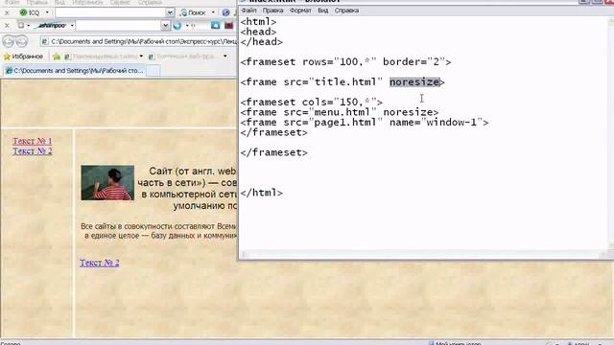Open Файл menu in browser window
Screen dimensions: 614x345
[12, 2]
